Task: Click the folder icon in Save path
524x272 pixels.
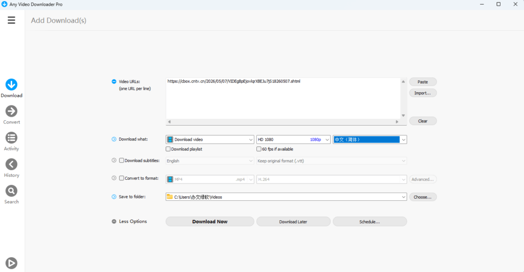Action: pyautogui.click(x=170, y=197)
